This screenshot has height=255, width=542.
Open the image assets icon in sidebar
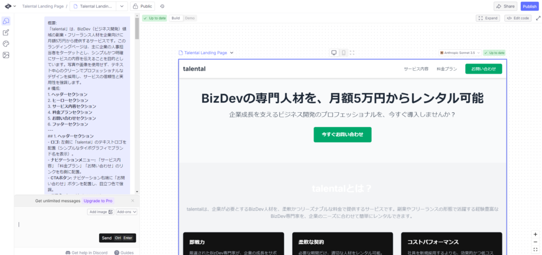point(6,55)
